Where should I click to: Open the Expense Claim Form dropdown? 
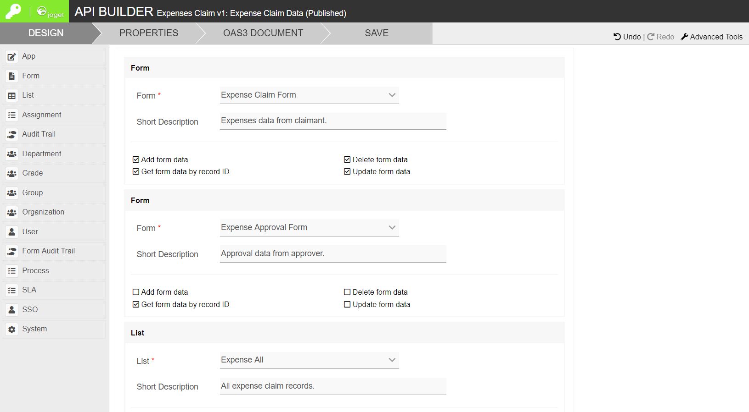tap(309, 95)
